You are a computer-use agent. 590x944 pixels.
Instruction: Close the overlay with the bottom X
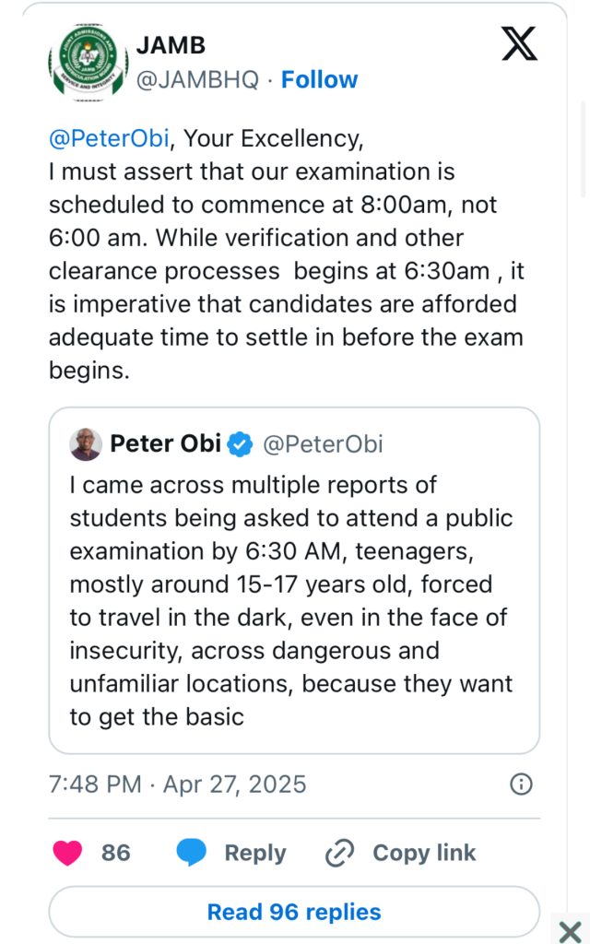point(570,929)
